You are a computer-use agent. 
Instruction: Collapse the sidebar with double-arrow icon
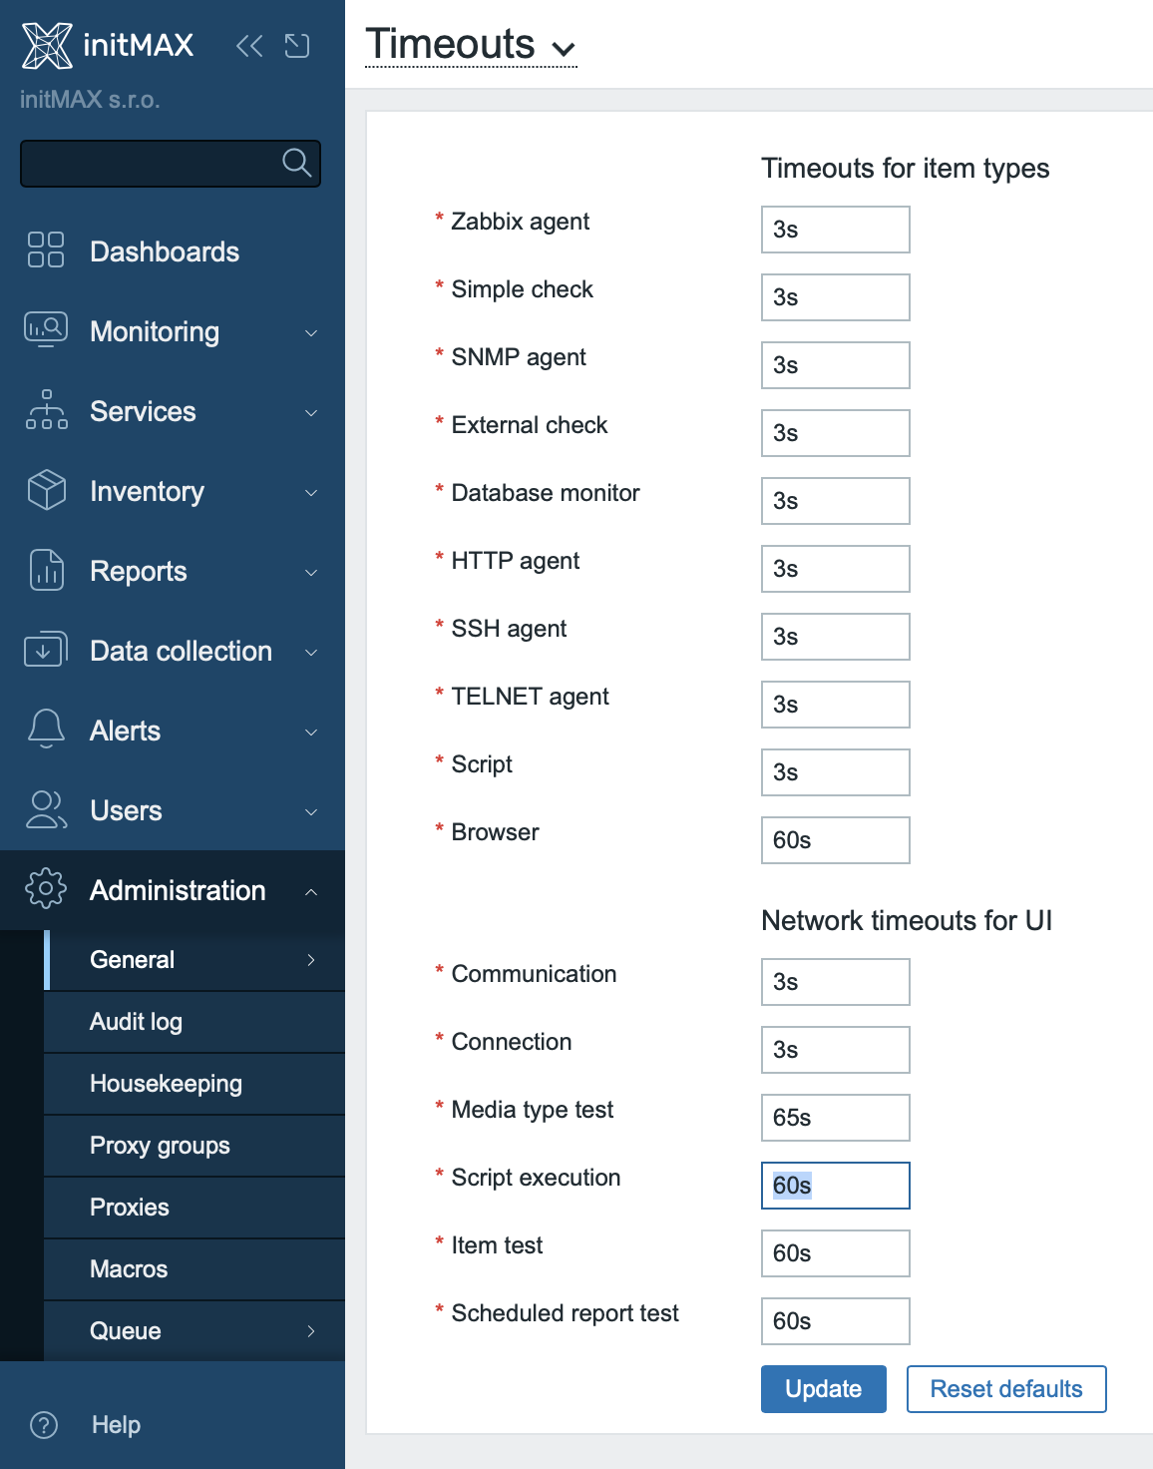(x=249, y=46)
